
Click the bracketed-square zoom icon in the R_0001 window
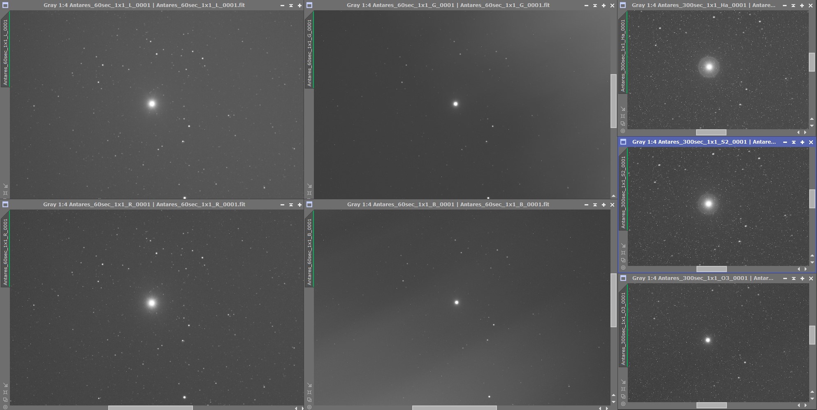coord(5,392)
